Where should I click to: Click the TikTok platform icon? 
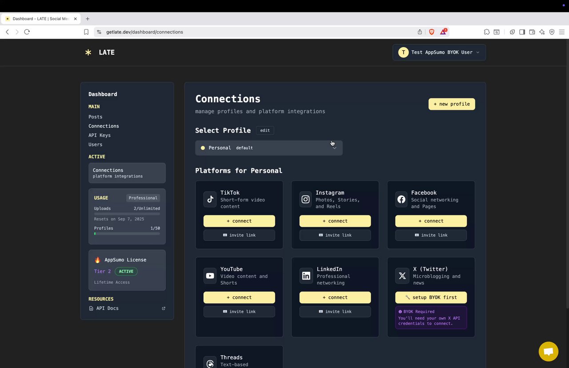click(210, 199)
